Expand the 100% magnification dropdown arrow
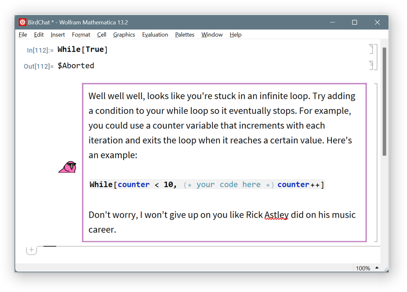This screenshot has height=292, width=407. (x=377, y=268)
